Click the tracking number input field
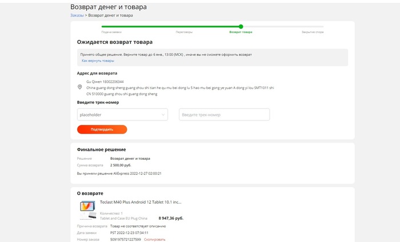The image size is (400, 242). 224,115
